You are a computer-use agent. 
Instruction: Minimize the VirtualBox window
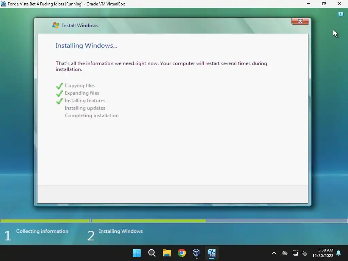coord(309,4)
